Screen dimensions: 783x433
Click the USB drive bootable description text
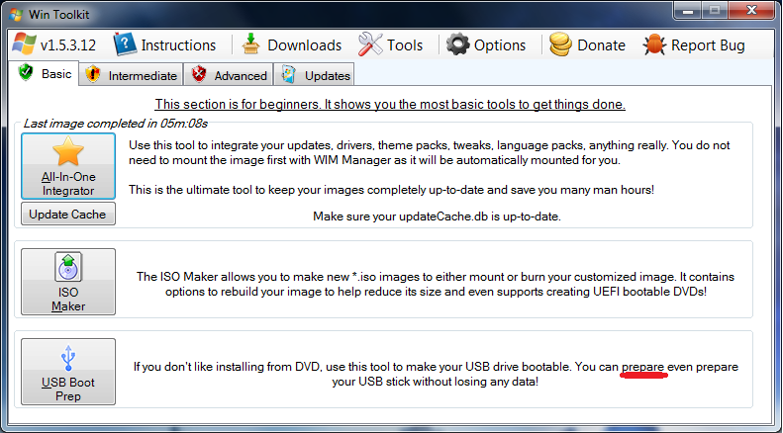[436, 374]
